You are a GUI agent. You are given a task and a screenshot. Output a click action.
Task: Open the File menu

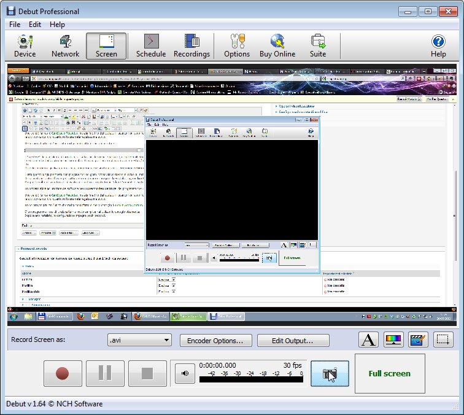(x=15, y=25)
